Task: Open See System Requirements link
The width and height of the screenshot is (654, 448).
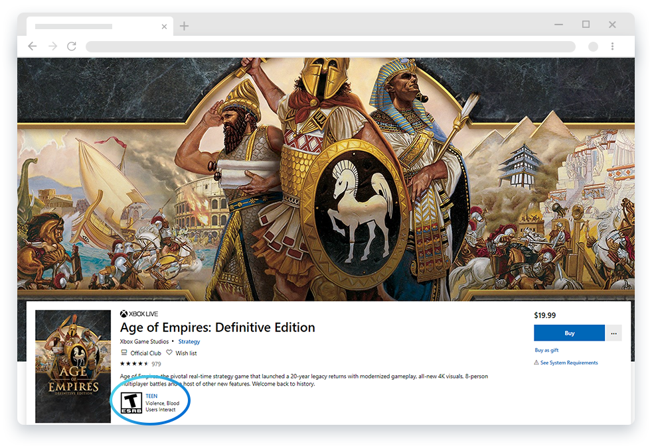Action: [569, 363]
